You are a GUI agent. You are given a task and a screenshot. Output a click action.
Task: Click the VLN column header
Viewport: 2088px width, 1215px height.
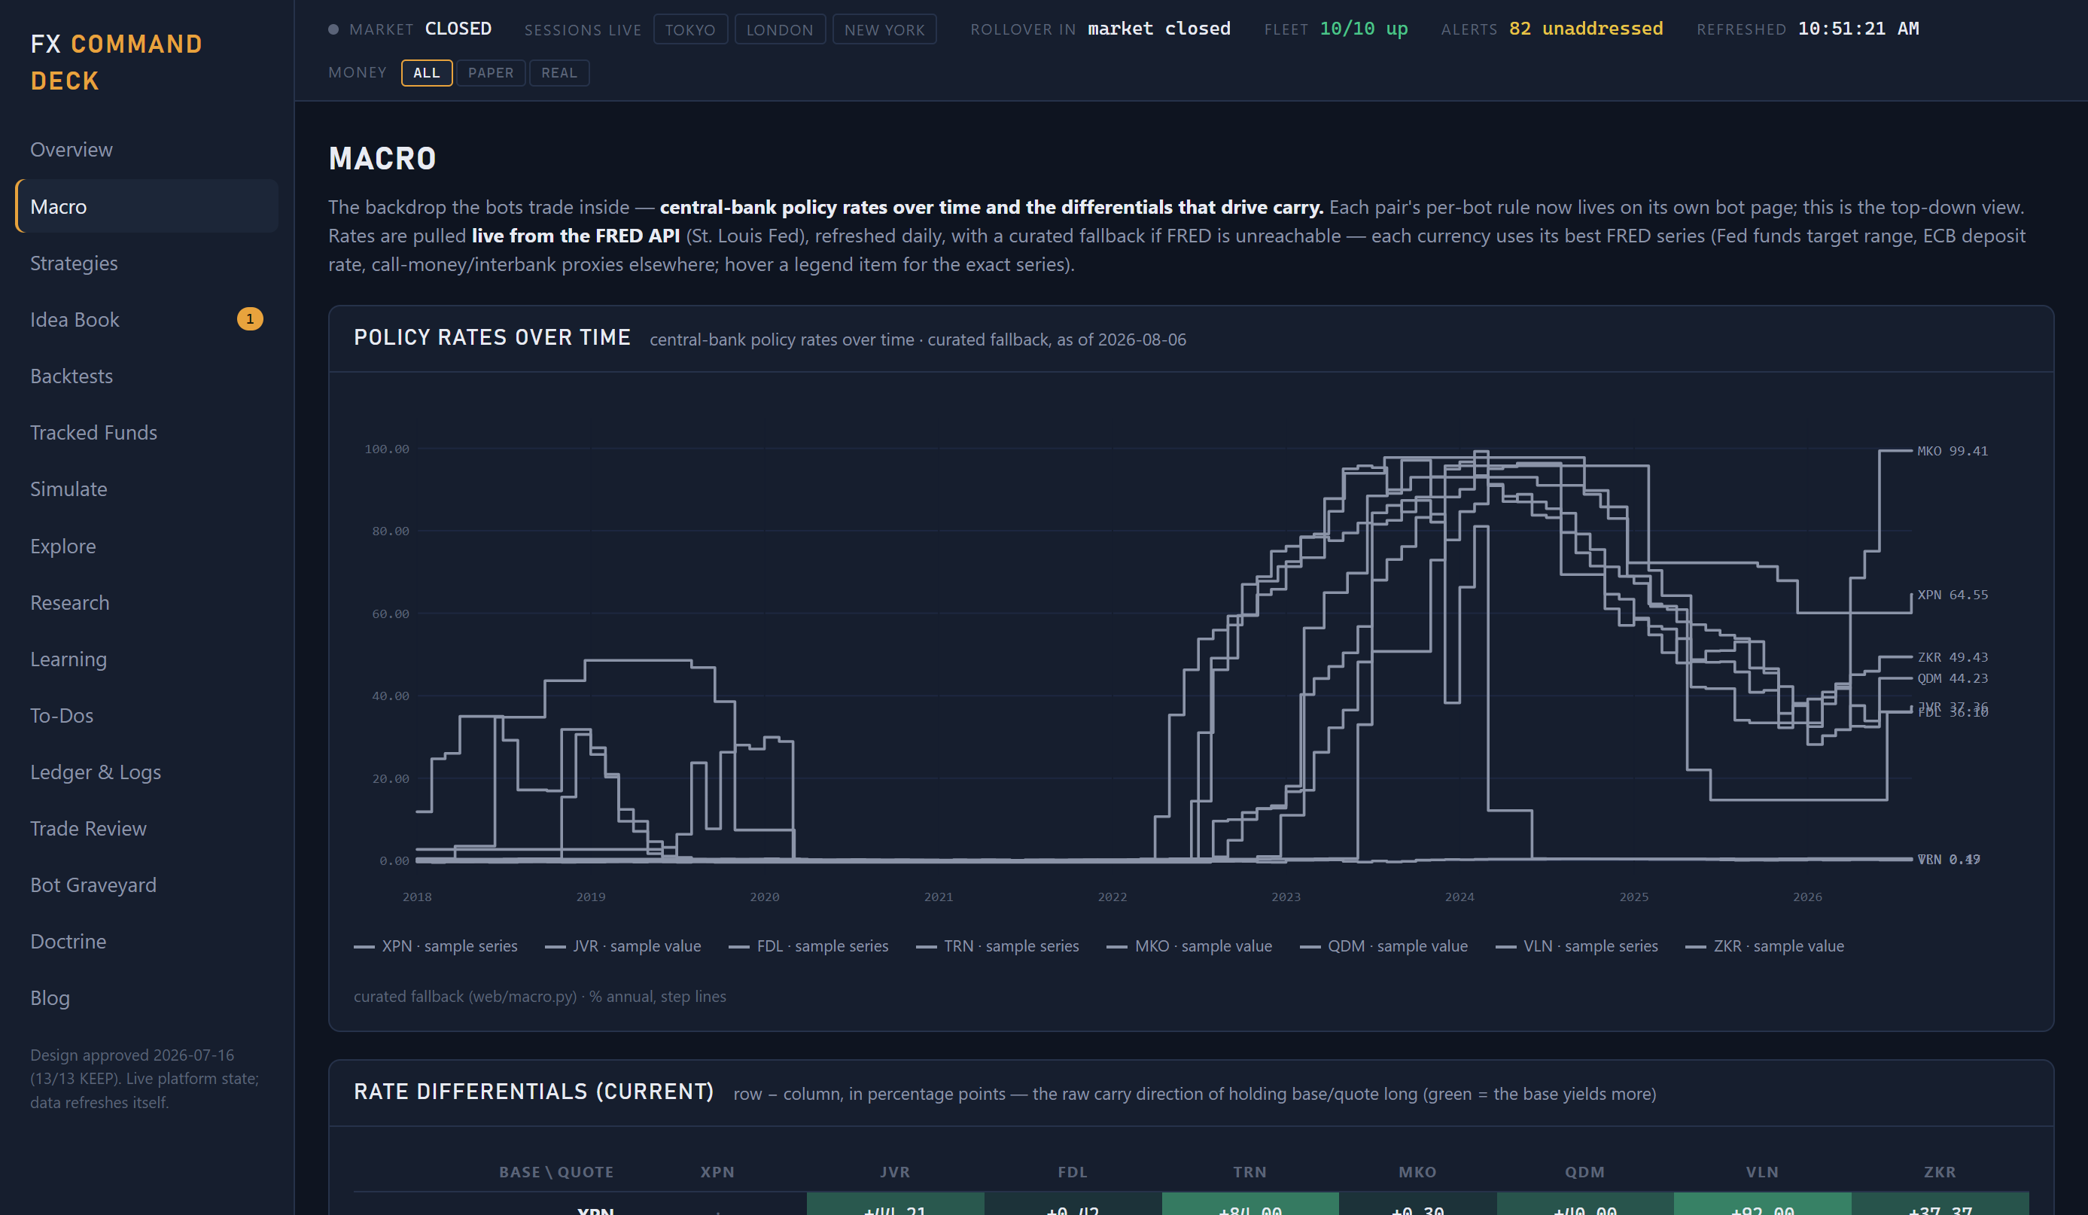tap(1762, 1172)
